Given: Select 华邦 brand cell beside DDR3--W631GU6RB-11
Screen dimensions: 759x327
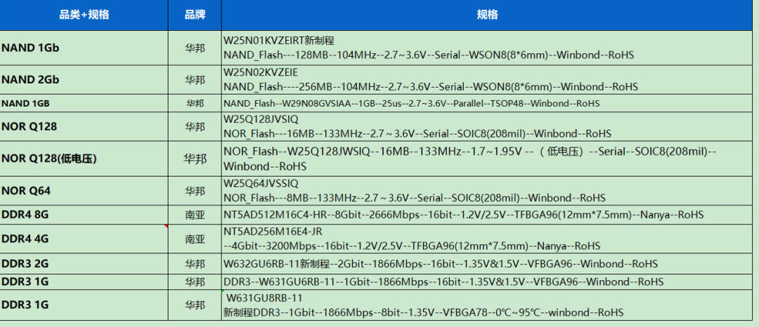Looking at the screenshot, I should coord(195,281).
